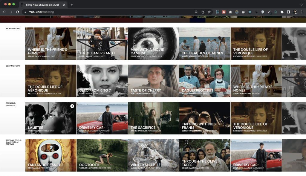Viewport: 306px width, 176px height.
Task: Open a new browser tab
Action: coord(71,5)
